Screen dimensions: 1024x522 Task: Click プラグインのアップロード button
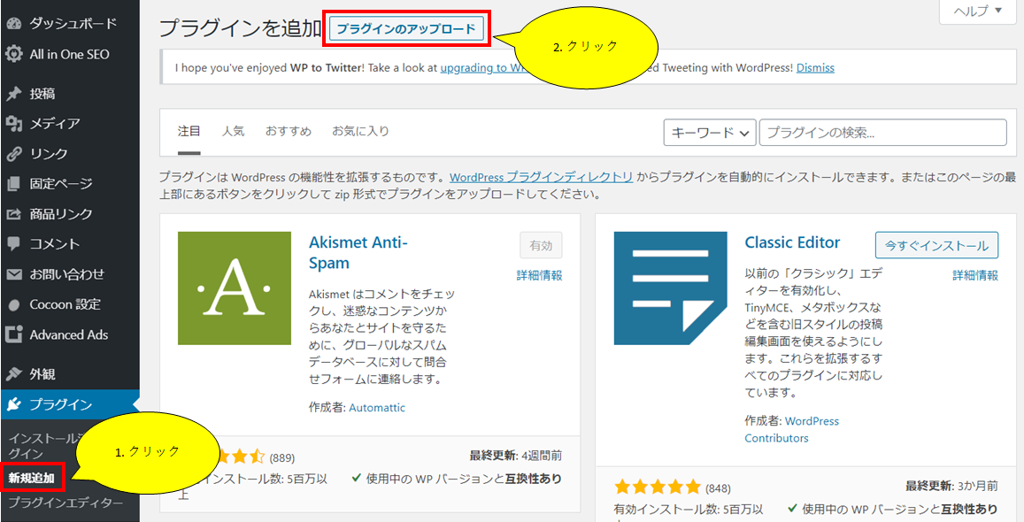pos(406,29)
